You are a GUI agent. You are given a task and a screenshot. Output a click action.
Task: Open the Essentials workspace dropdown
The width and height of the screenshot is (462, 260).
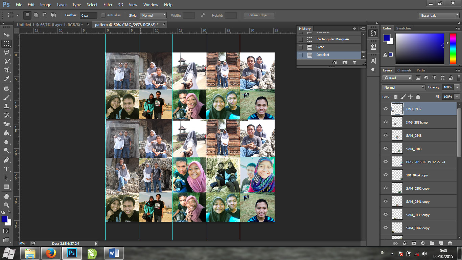(439, 15)
